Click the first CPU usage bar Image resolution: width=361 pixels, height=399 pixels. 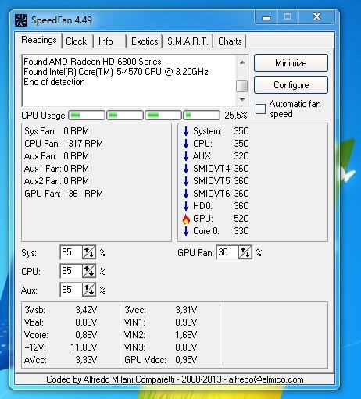click(87, 116)
